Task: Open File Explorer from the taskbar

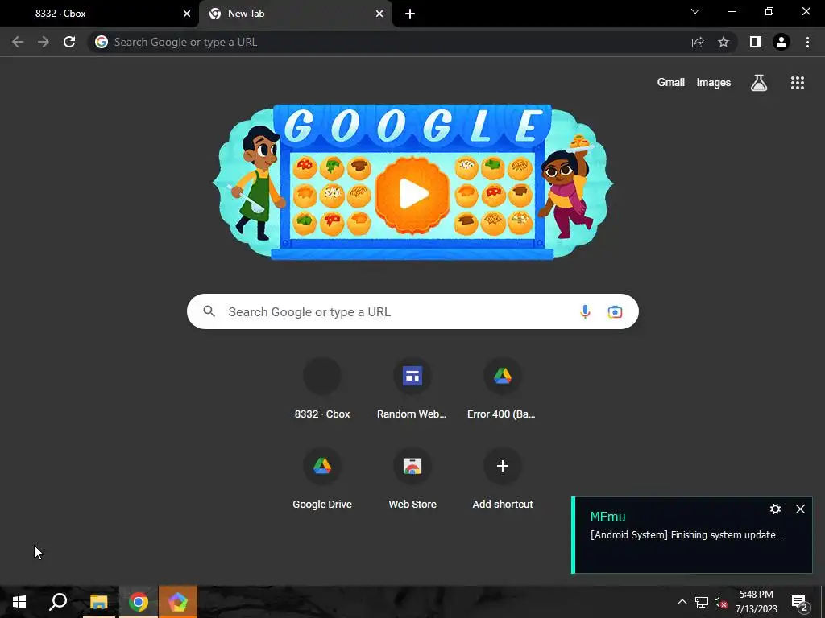Action: (98, 602)
